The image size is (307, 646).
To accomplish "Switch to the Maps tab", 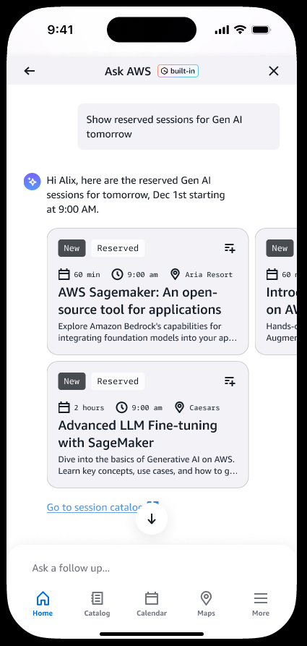I will (206, 604).
